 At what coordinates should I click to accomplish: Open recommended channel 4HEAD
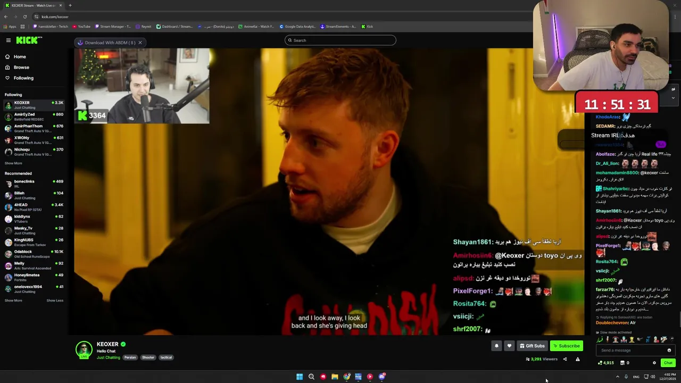point(34,207)
